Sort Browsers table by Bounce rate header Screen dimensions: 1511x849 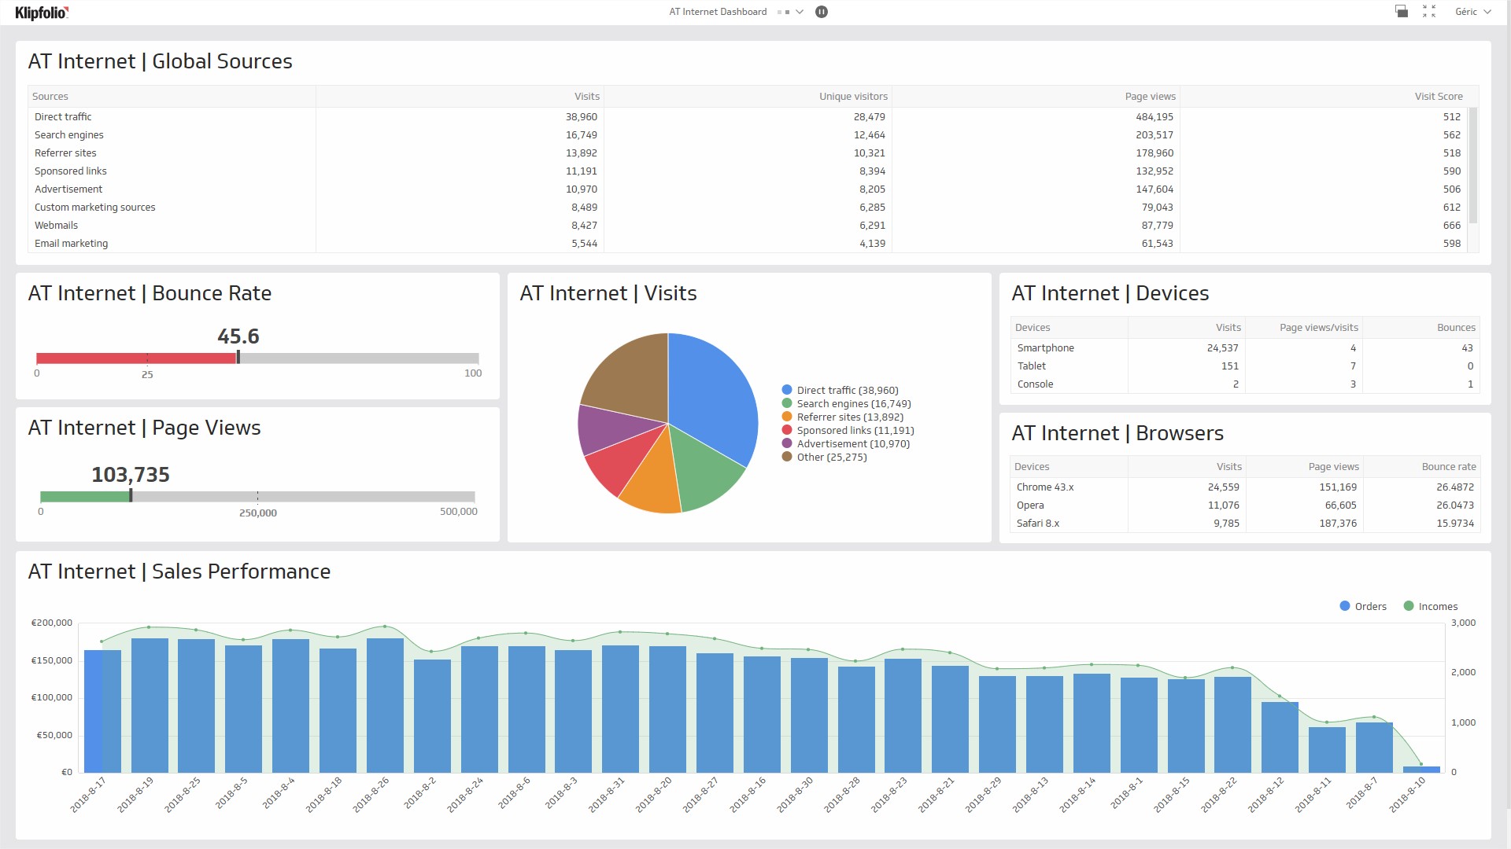[x=1420, y=466]
